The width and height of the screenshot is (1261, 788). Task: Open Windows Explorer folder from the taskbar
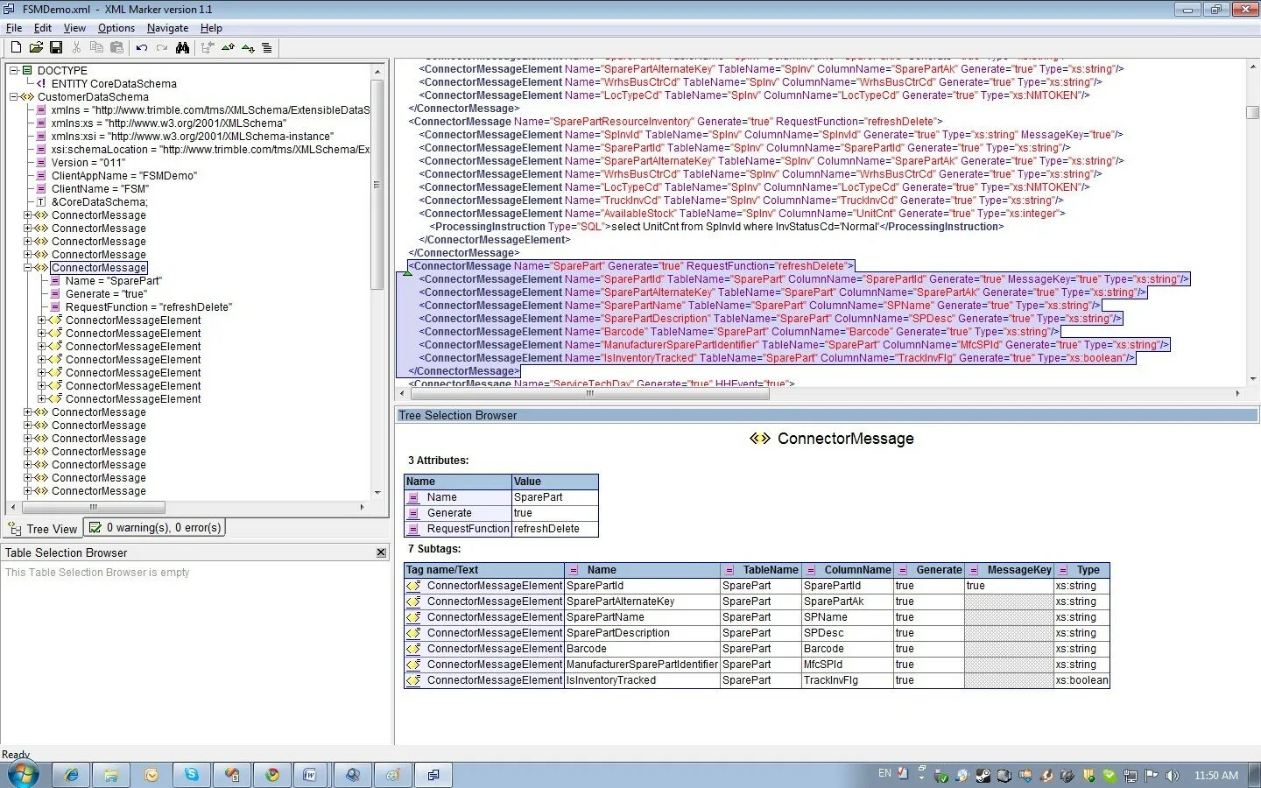pyautogui.click(x=111, y=775)
